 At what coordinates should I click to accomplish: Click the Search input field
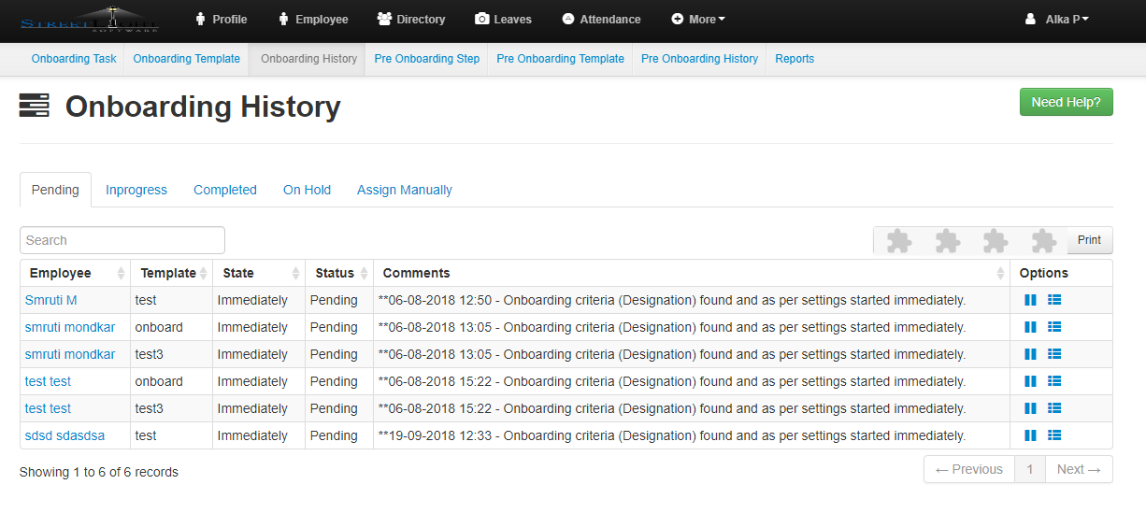coord(122,240)
